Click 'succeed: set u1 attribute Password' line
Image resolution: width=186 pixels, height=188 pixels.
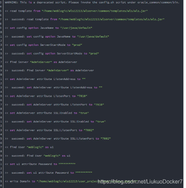49,173
